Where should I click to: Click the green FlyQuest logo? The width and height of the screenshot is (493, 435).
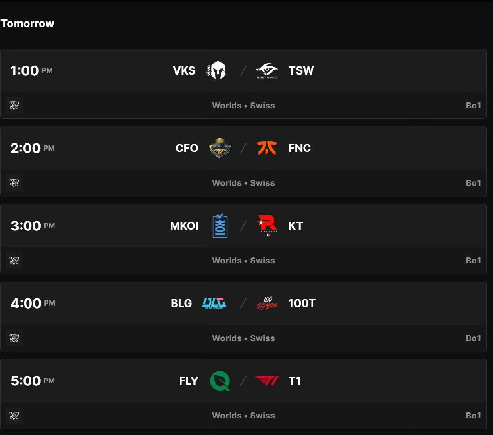220,381
